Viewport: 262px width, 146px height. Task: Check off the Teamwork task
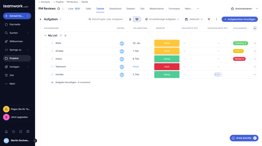tap(52, 67)
